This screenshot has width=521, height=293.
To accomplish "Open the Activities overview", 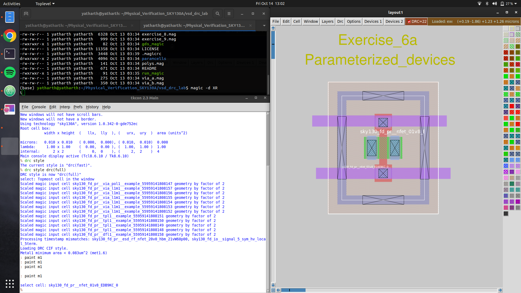I will [x=12, y=4].
